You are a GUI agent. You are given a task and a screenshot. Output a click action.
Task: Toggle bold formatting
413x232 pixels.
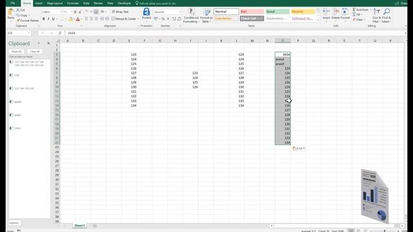coord(44,19)
